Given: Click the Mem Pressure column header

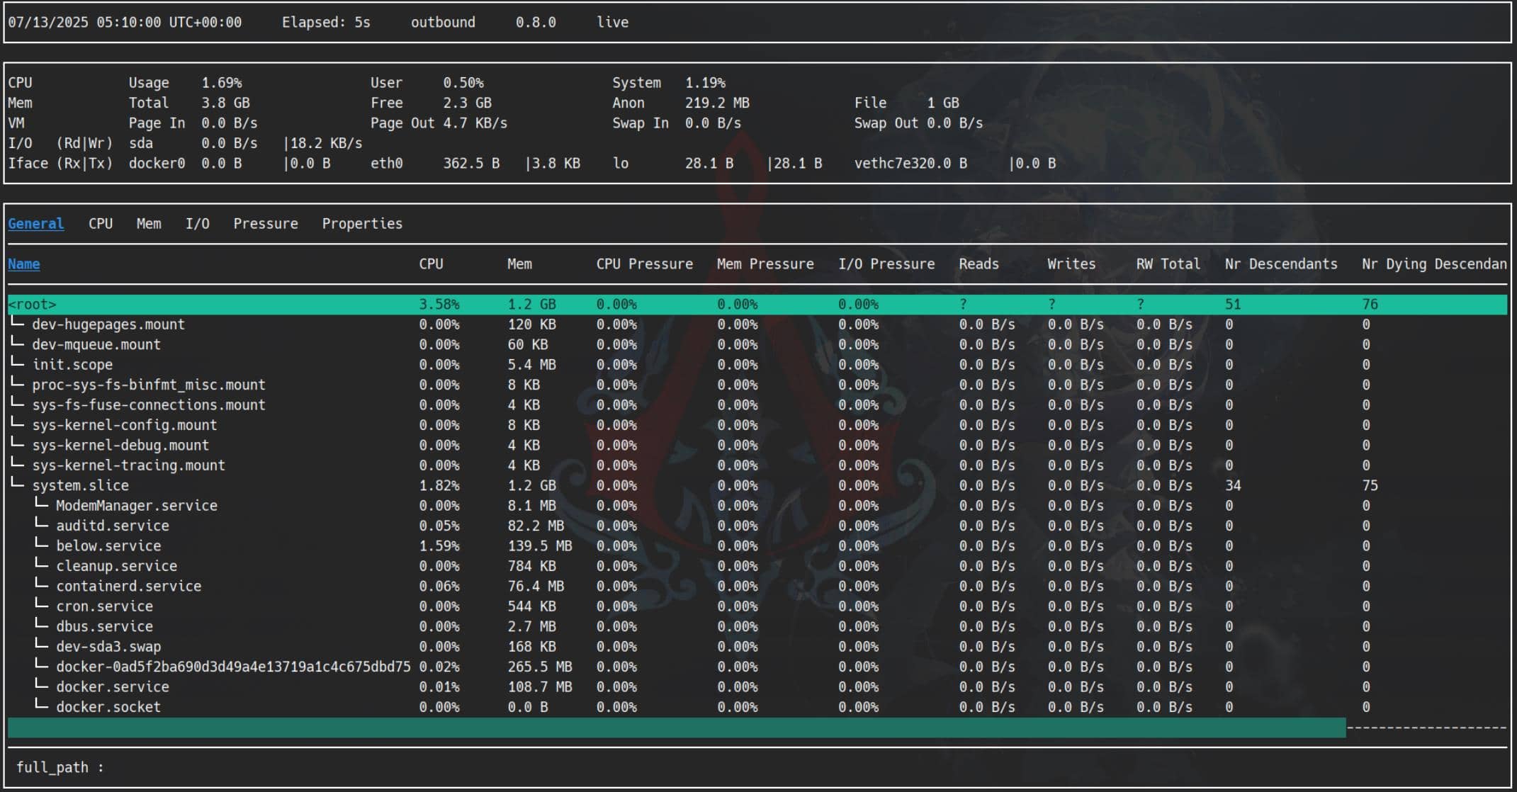Looking at the screenshot, I should pyautogui.click(x=765, y=264).
